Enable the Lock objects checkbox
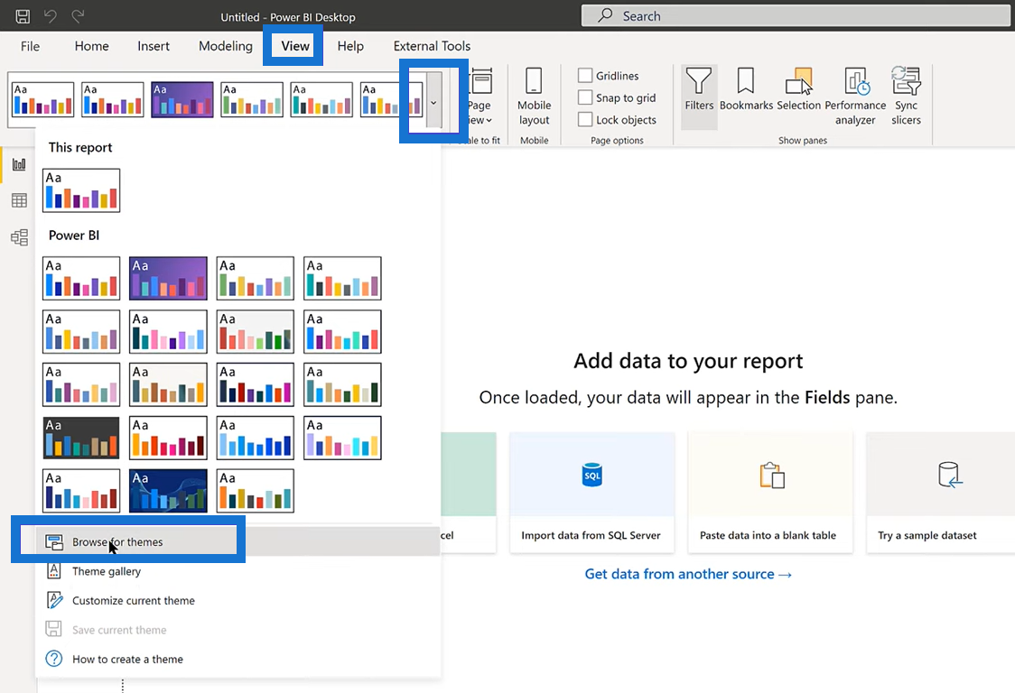Image resolution: width=1015 pixels, height=693 pixels. pos(585,120)
